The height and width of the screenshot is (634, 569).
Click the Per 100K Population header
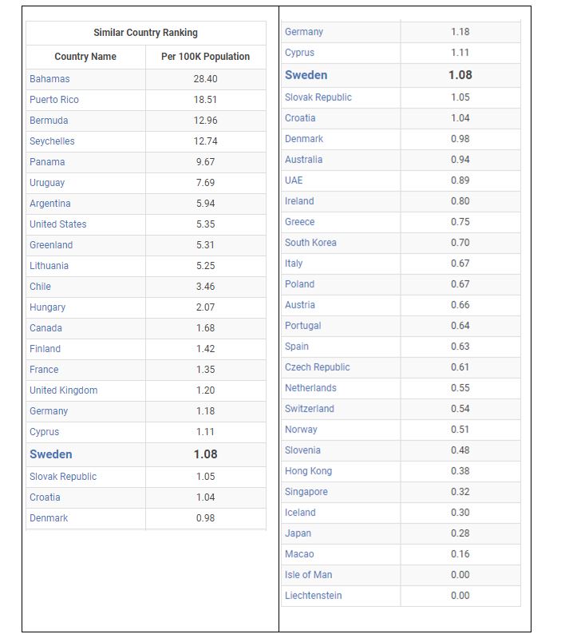coord(205,57)
